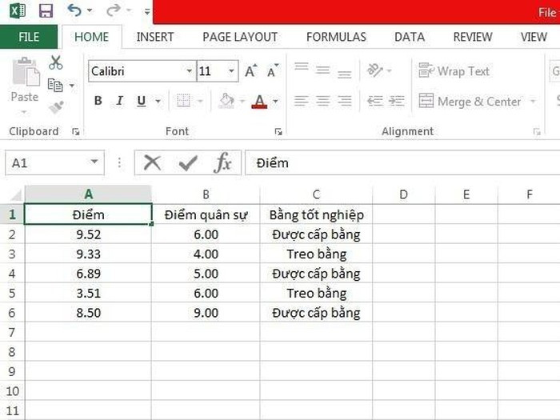
Task: Click the Undo arrow icon
Action: coord(74,11)
